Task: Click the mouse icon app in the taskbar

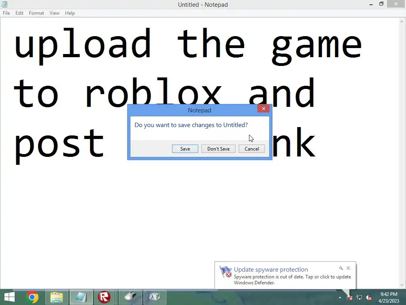Action: [130, 297]
